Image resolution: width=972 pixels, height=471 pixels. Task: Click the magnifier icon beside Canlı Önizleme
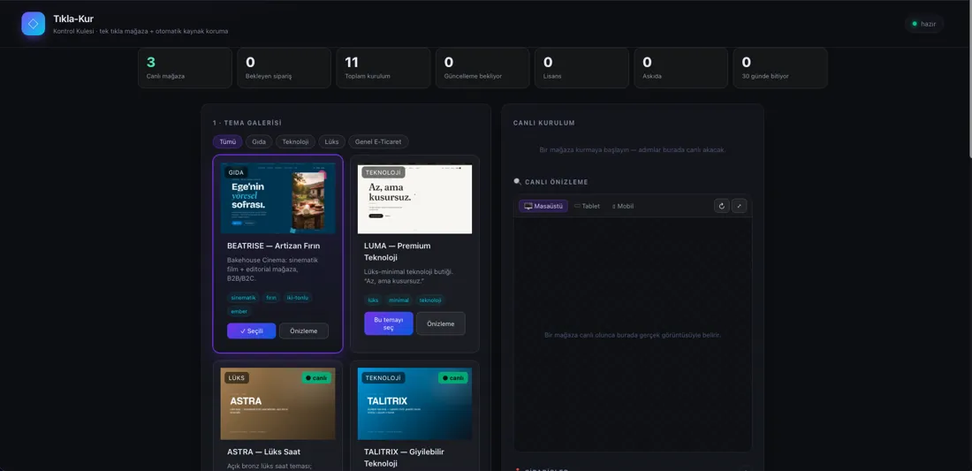pyautogui.click(x=518, y=181)
